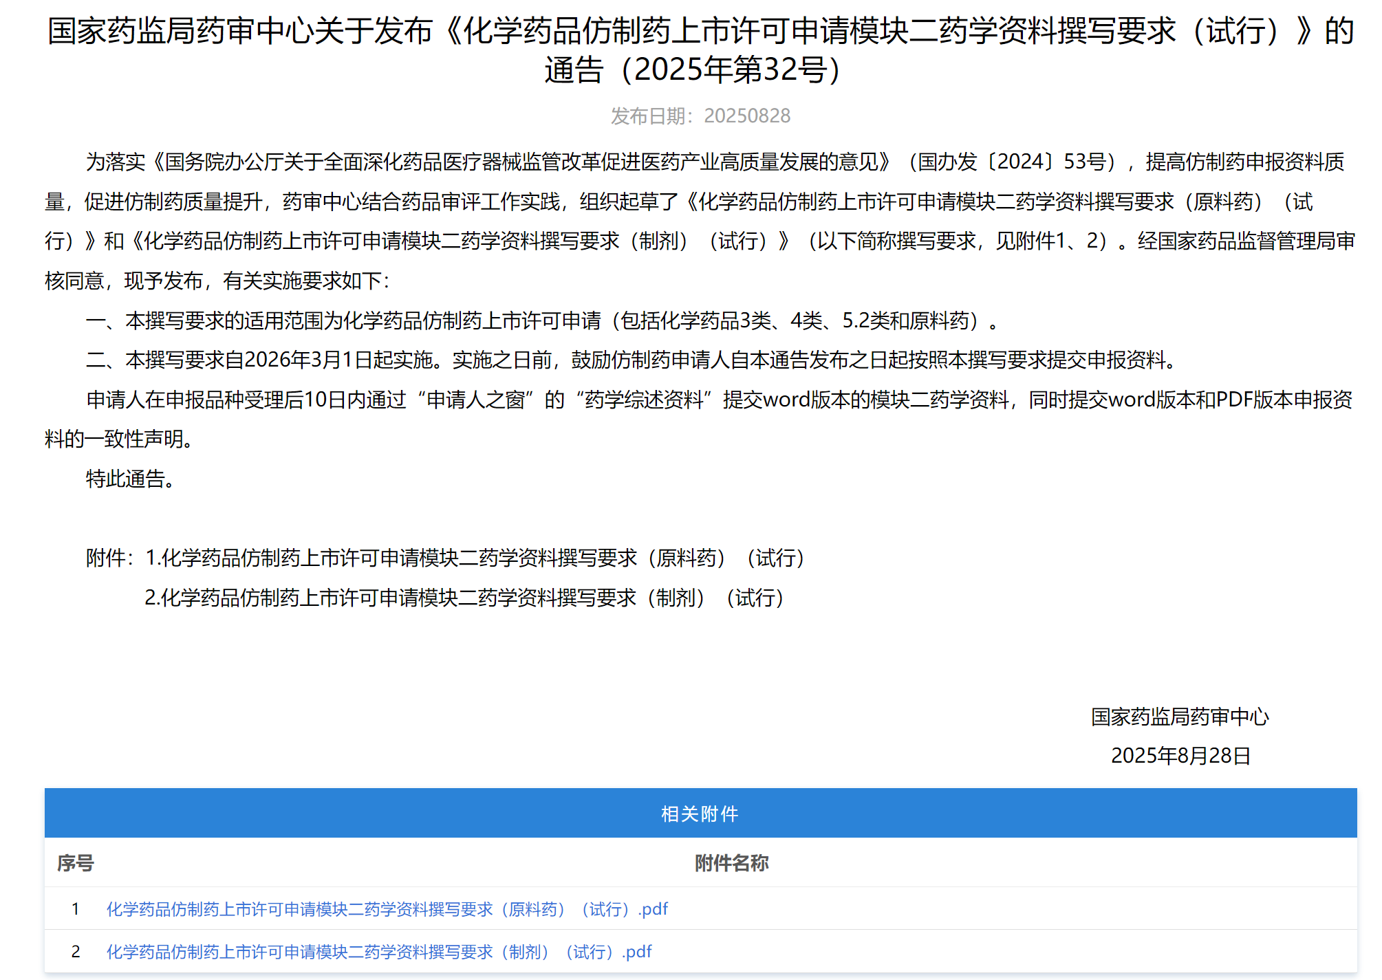Click body text 附件 item 1 (原料药)
This screenshot has height=980, width=1382.
tap(475, 558)
